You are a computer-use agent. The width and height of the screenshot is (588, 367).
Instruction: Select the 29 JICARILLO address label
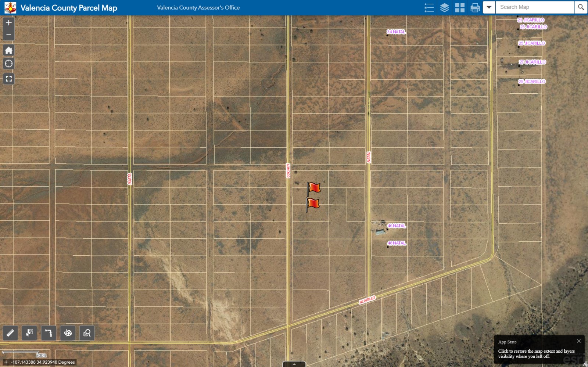[532, 82]
